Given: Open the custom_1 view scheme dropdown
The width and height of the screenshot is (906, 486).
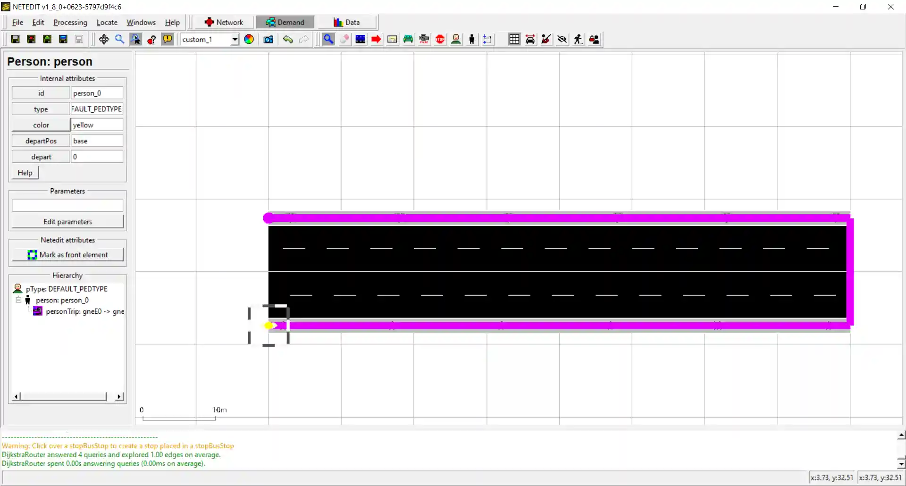Looking at the screenshot, I should (234, 40).
